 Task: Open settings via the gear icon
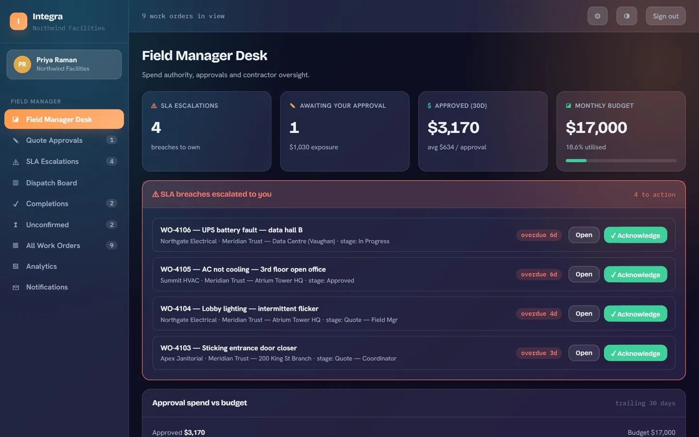coord(598,16)
